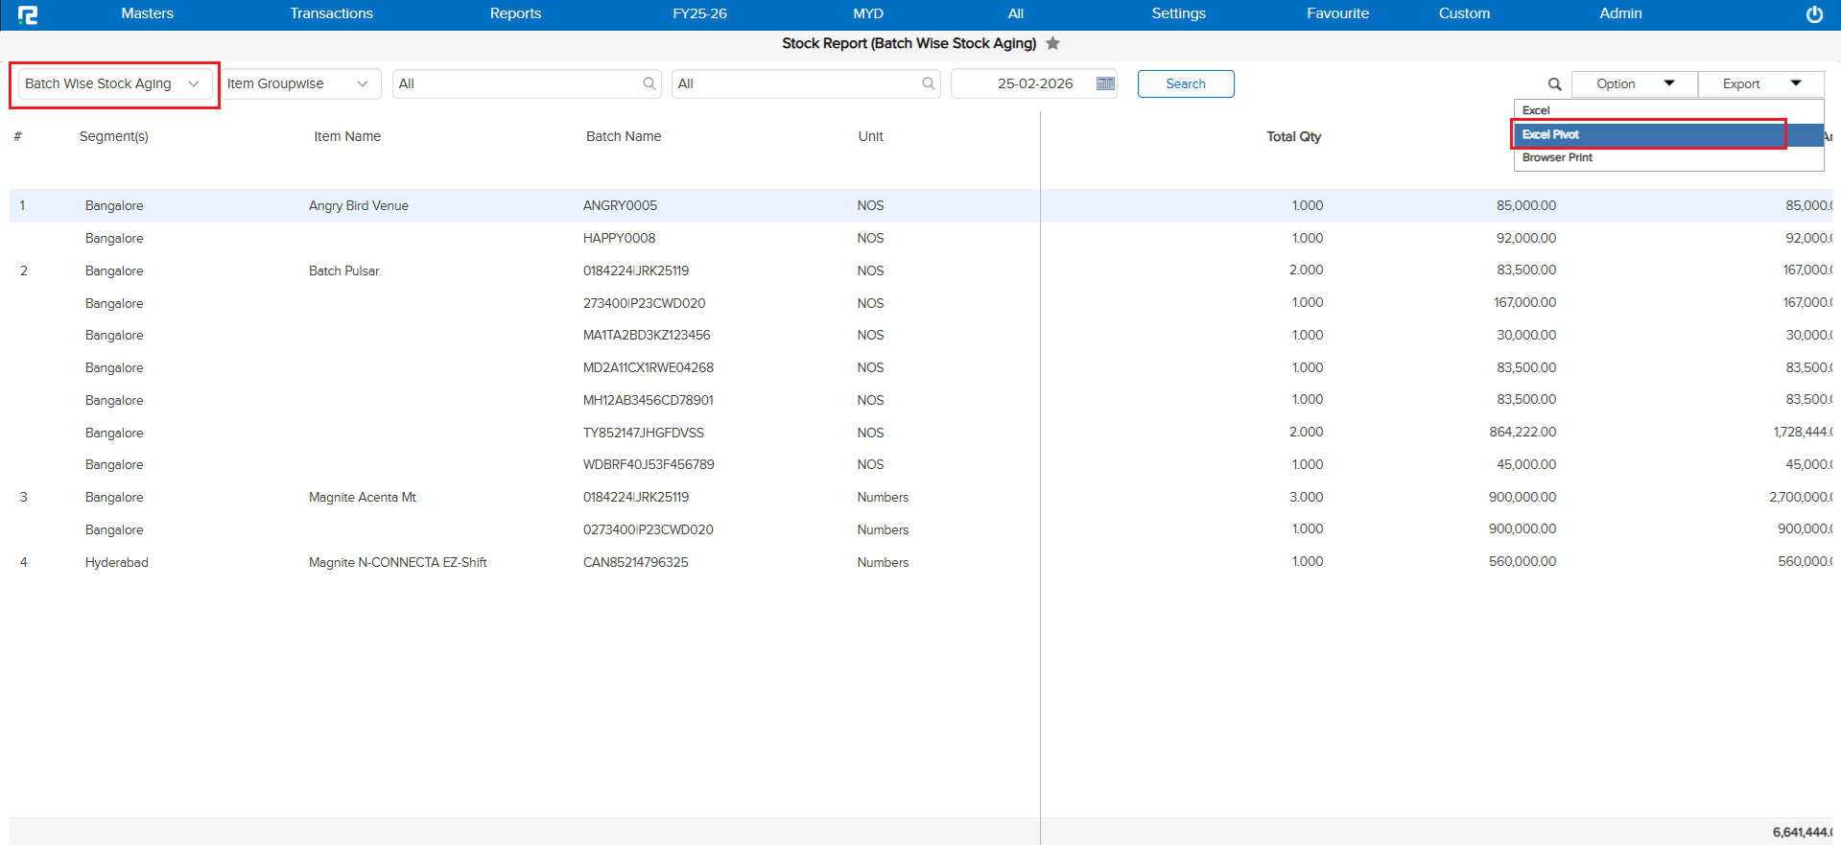Click the Unit column header
The width and height of the screenshot is (1841, 845).
click(x=871, y=136)
